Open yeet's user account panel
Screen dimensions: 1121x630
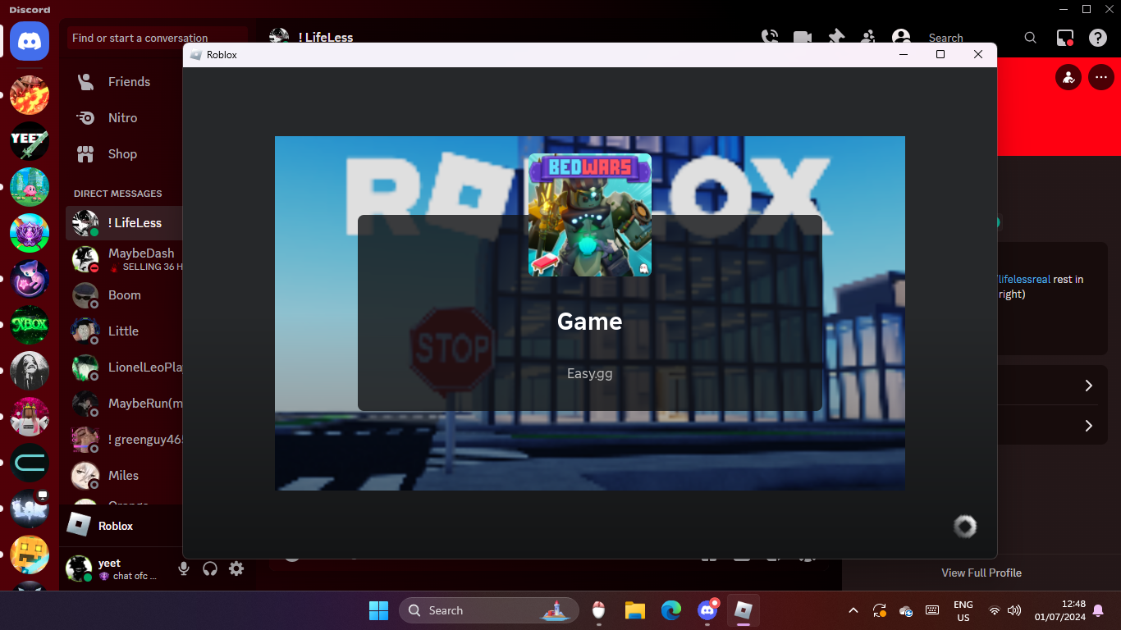point(117,568)
